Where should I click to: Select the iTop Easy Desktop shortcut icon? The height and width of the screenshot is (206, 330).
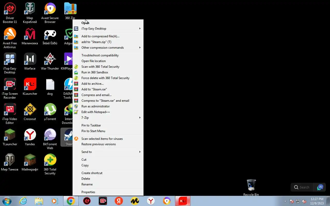click(x=10, y=63)
